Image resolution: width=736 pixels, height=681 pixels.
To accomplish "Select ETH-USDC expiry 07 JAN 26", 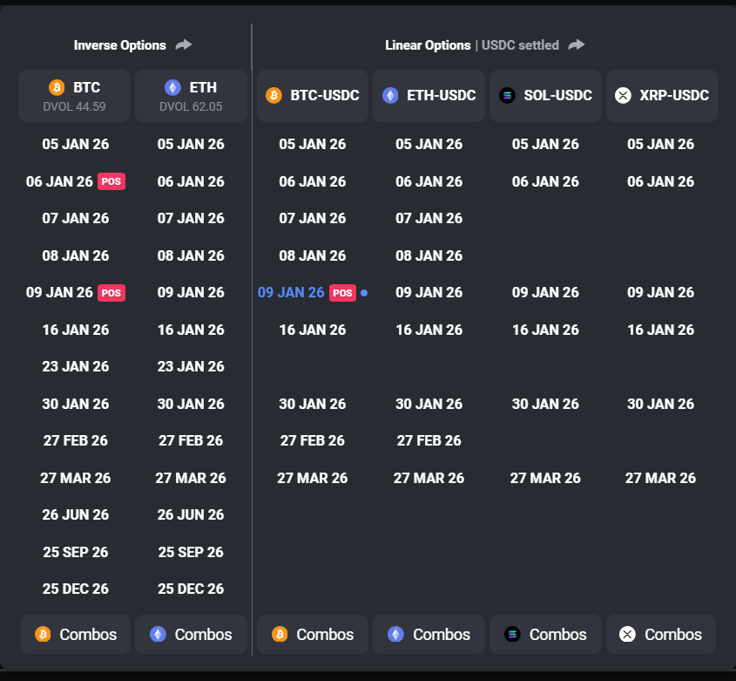I will click(429, 218).
